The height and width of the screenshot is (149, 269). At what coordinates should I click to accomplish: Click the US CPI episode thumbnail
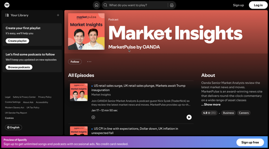(79, 131)
